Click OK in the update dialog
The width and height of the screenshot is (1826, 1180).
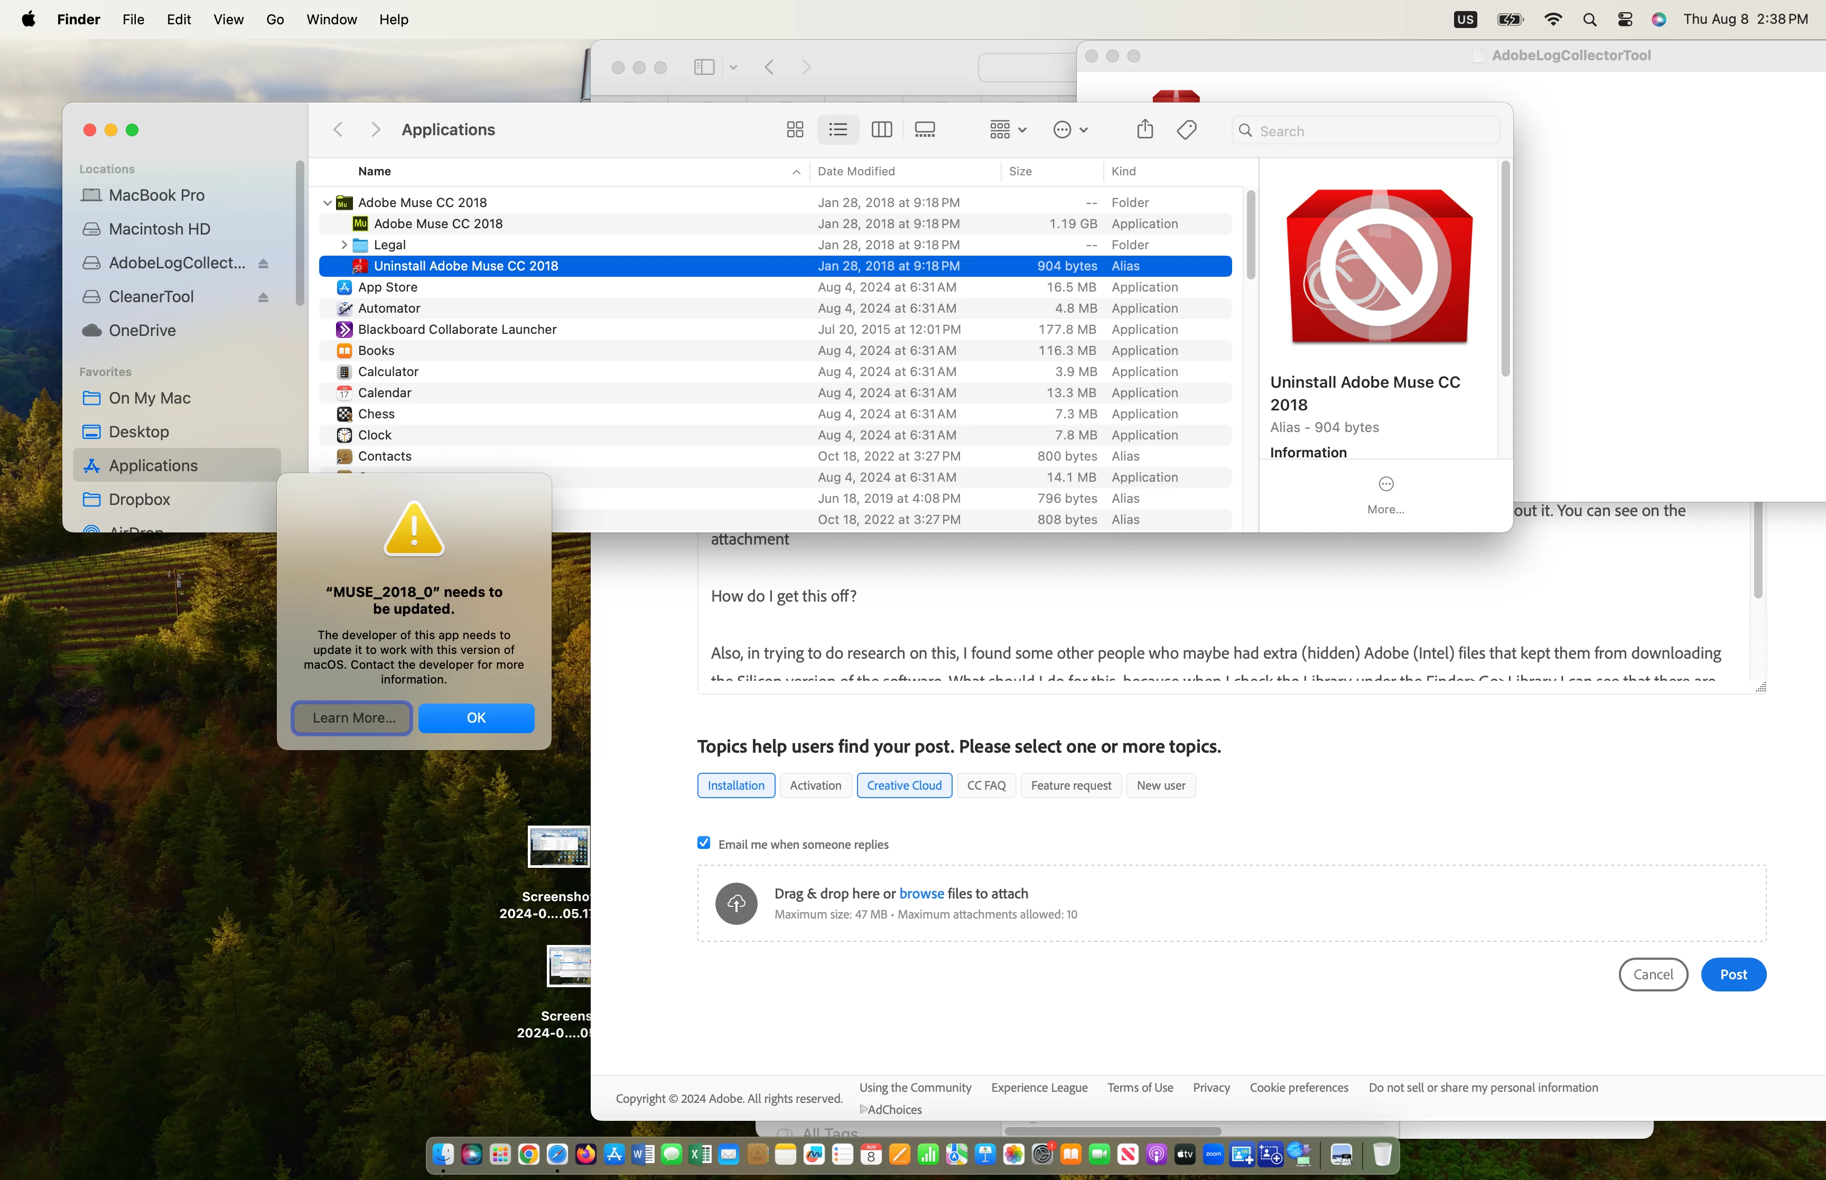tap(476, 718)
